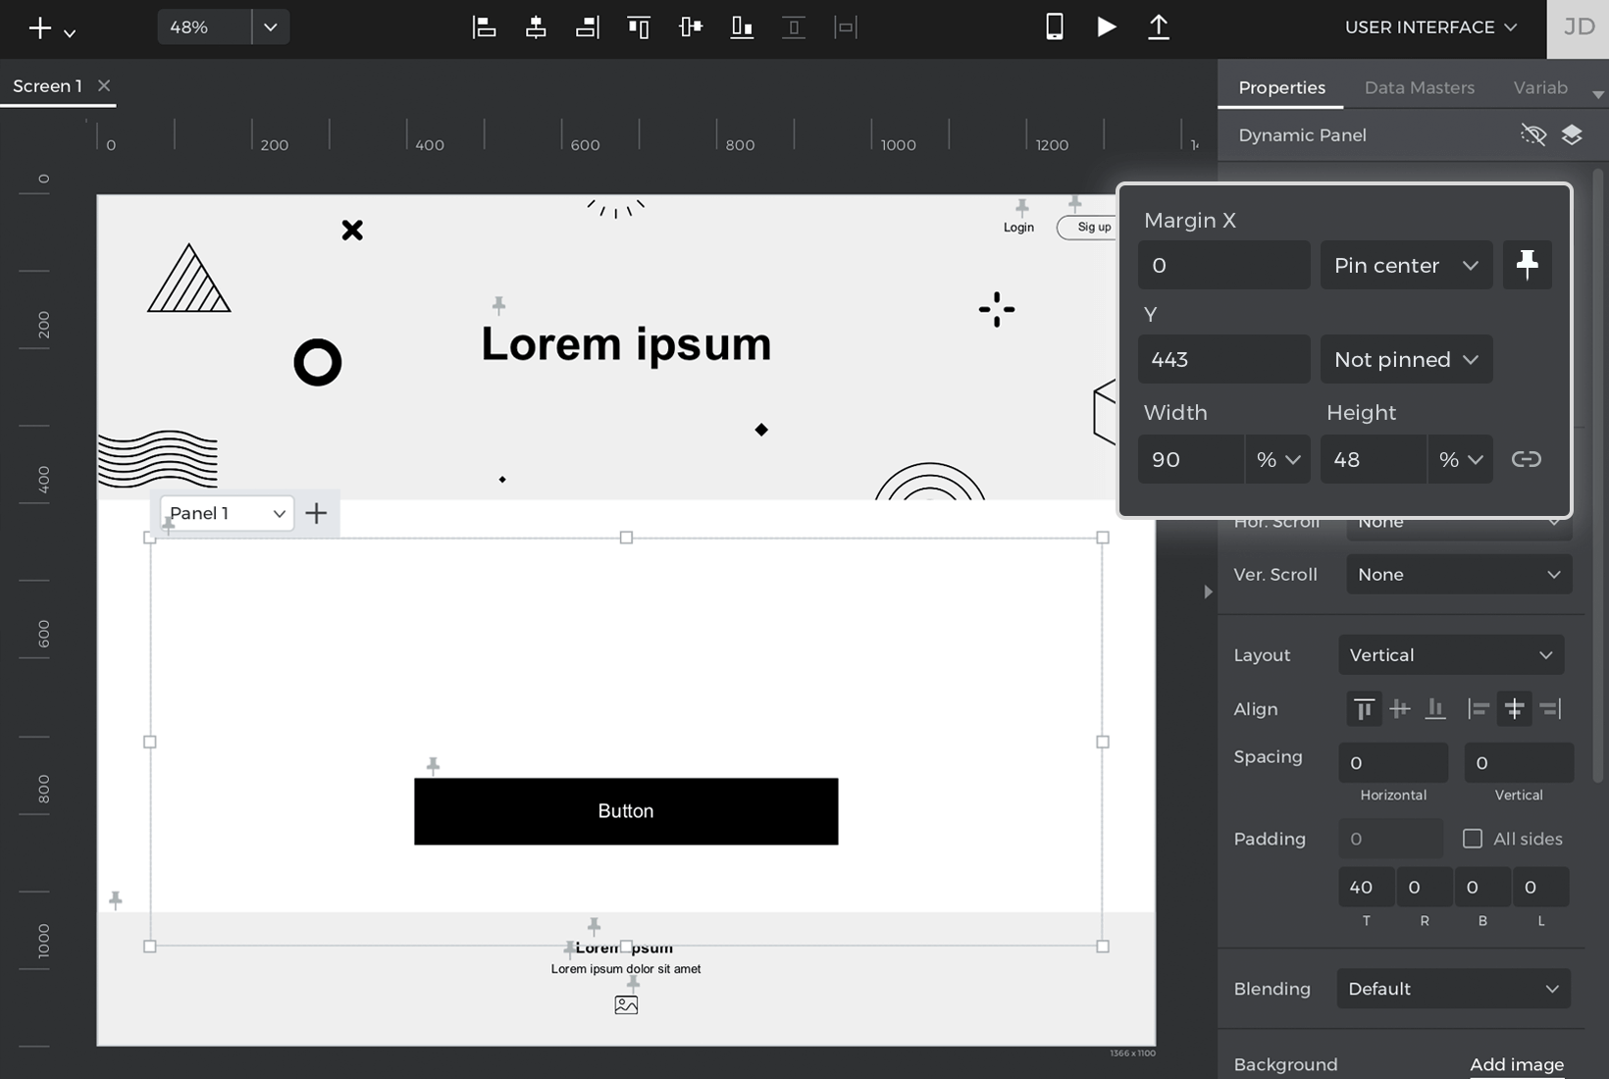
Task: Click the Login link on canvas
Action: click(1018, 227)
